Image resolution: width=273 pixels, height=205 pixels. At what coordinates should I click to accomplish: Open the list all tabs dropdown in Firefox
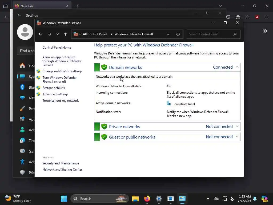(220, 6)
